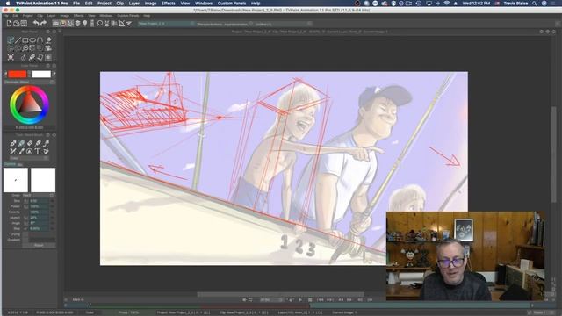The height and width of the screenshot is (316, 562).
Task: Switch to the Options tab in tool panel
Action: 10,164
